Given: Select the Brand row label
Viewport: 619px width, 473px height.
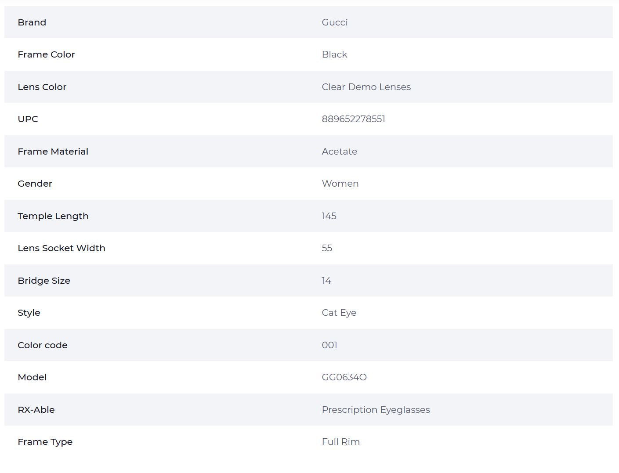Looking at the screenshot, I should (32, 22).
